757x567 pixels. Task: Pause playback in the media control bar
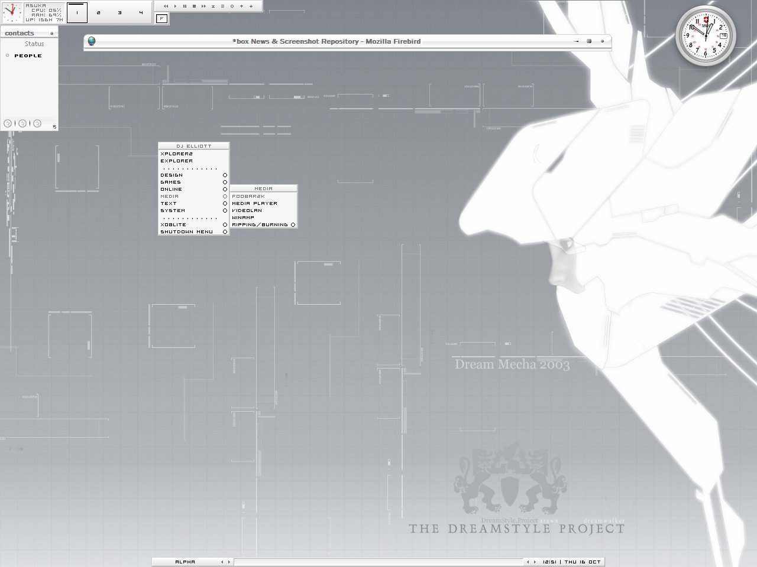coord(185,6)
